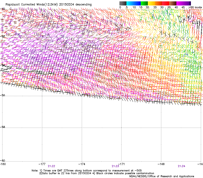The width and height of the screenshot is (203, 178).
Task: Click the NOAA/NESDIS credit text
Action: [162, 176]
